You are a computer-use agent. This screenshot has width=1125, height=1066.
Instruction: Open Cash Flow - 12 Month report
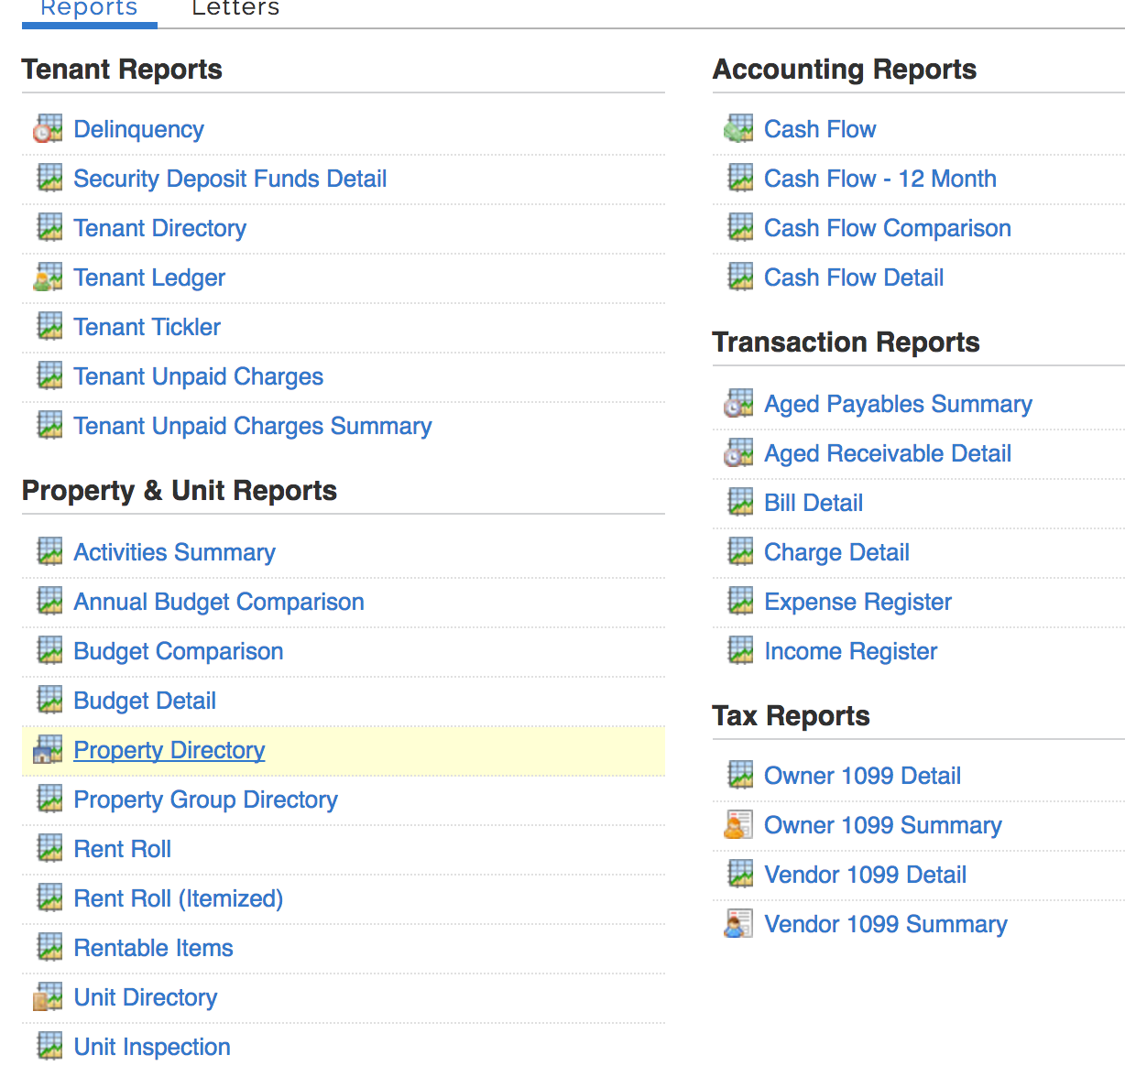tap(879, 179)
